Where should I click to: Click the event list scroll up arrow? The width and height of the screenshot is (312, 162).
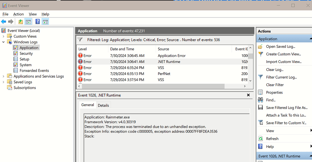[x=250, y=48]
